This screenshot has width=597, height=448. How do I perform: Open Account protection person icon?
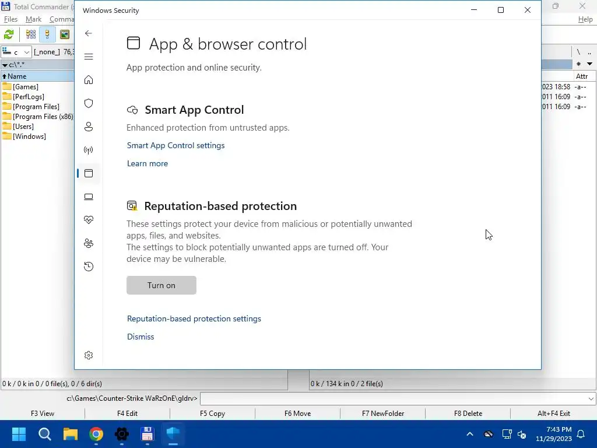pyautogui.click(x=89, y=127)
